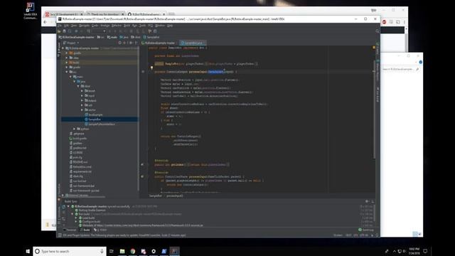
Task: Switch to the RLBotJavaExample-master editor tab
Action: click(159, 43)
